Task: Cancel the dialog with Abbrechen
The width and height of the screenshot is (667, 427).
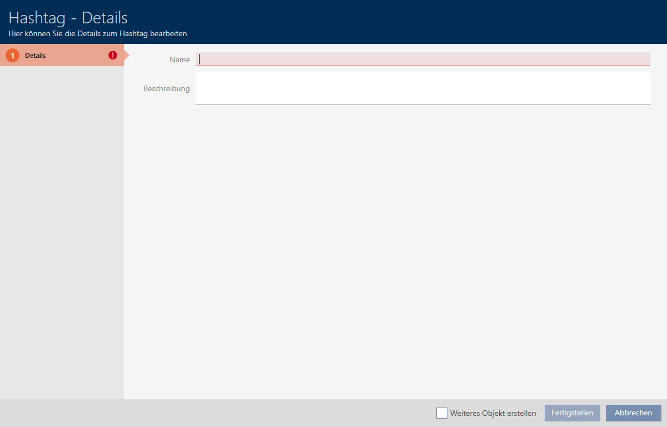Action: [x=633, y=413]
